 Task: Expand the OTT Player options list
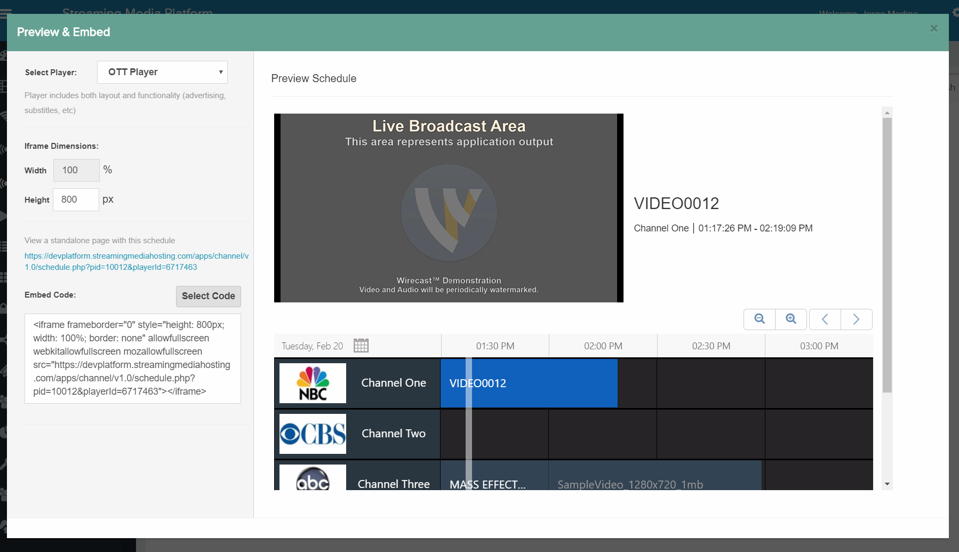point(220,72)
